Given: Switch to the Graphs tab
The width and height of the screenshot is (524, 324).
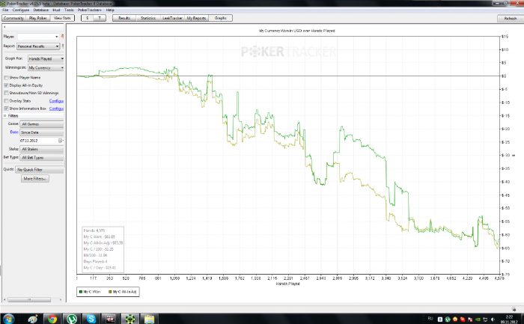Looking at the screenshot, I should (x=220, y=18).
